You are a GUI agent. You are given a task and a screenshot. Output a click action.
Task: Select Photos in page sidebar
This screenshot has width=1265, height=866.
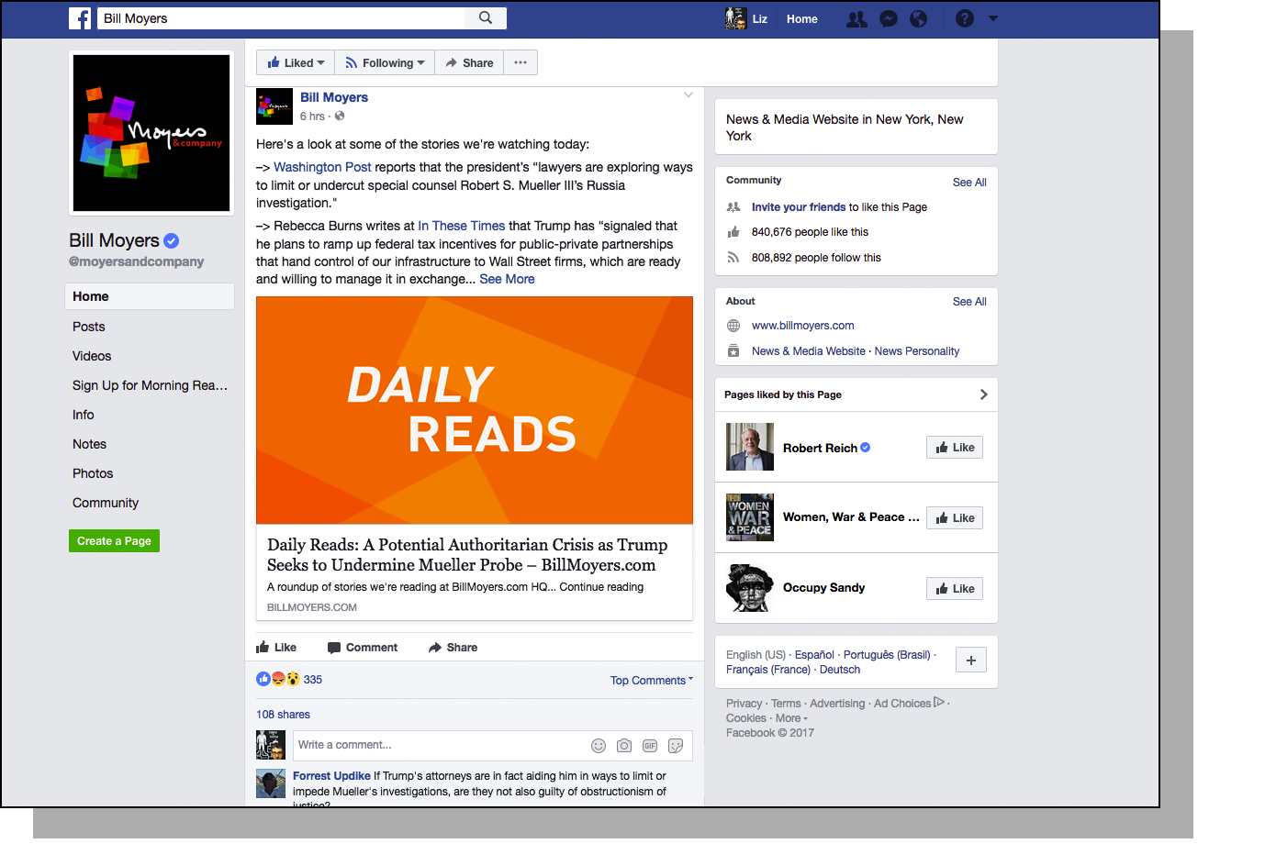click(x=93, y=473)
